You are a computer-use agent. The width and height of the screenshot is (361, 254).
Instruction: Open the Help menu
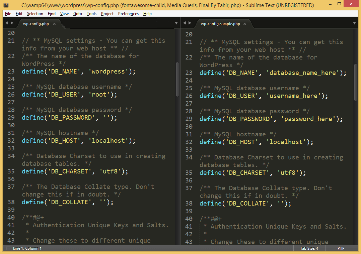click(147, 14)
